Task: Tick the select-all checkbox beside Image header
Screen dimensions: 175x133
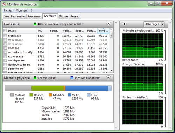Action: (x=5, y=31)
